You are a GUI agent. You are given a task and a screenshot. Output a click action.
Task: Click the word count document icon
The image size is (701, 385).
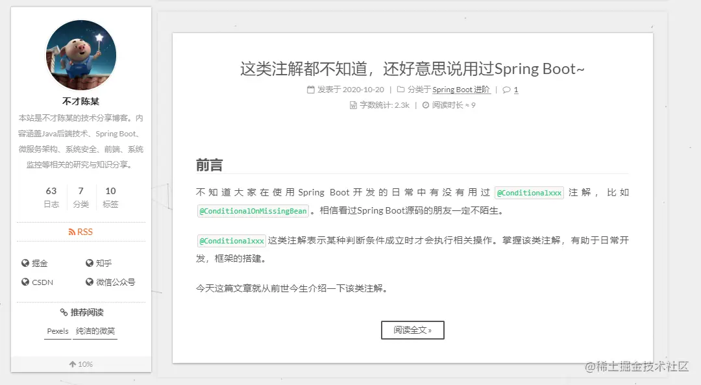click(353, 105)
